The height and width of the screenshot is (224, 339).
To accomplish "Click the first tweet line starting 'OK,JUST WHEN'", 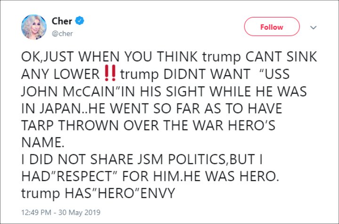I will coord(169,57).
